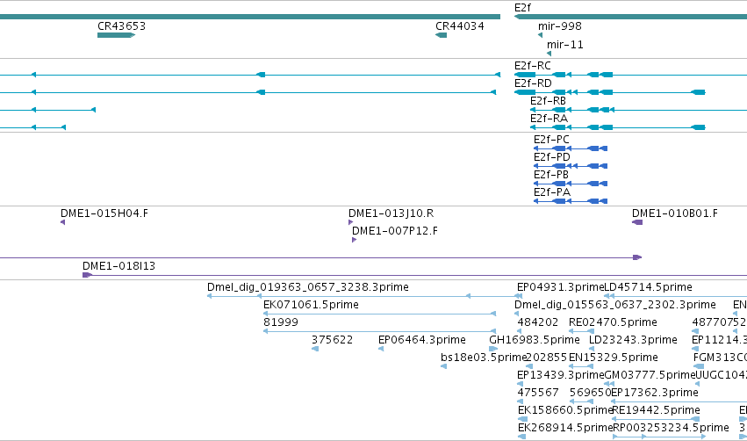
Task: Click the RE19442.5prime EST label
Action: (x=656, y=410)
